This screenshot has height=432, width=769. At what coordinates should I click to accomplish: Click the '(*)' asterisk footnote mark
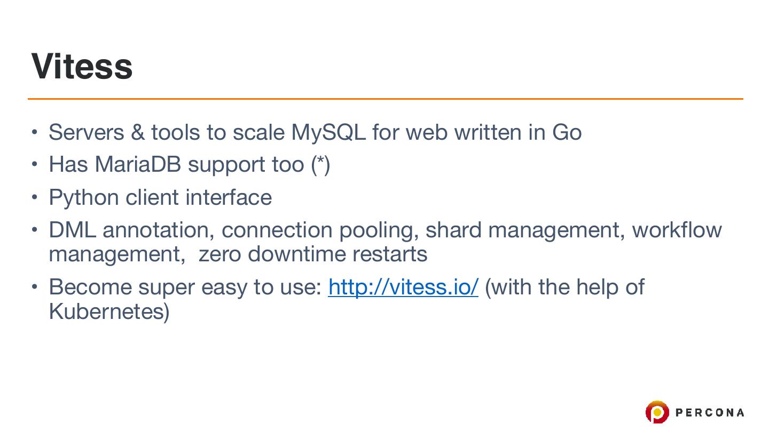(x=320, y=164)
